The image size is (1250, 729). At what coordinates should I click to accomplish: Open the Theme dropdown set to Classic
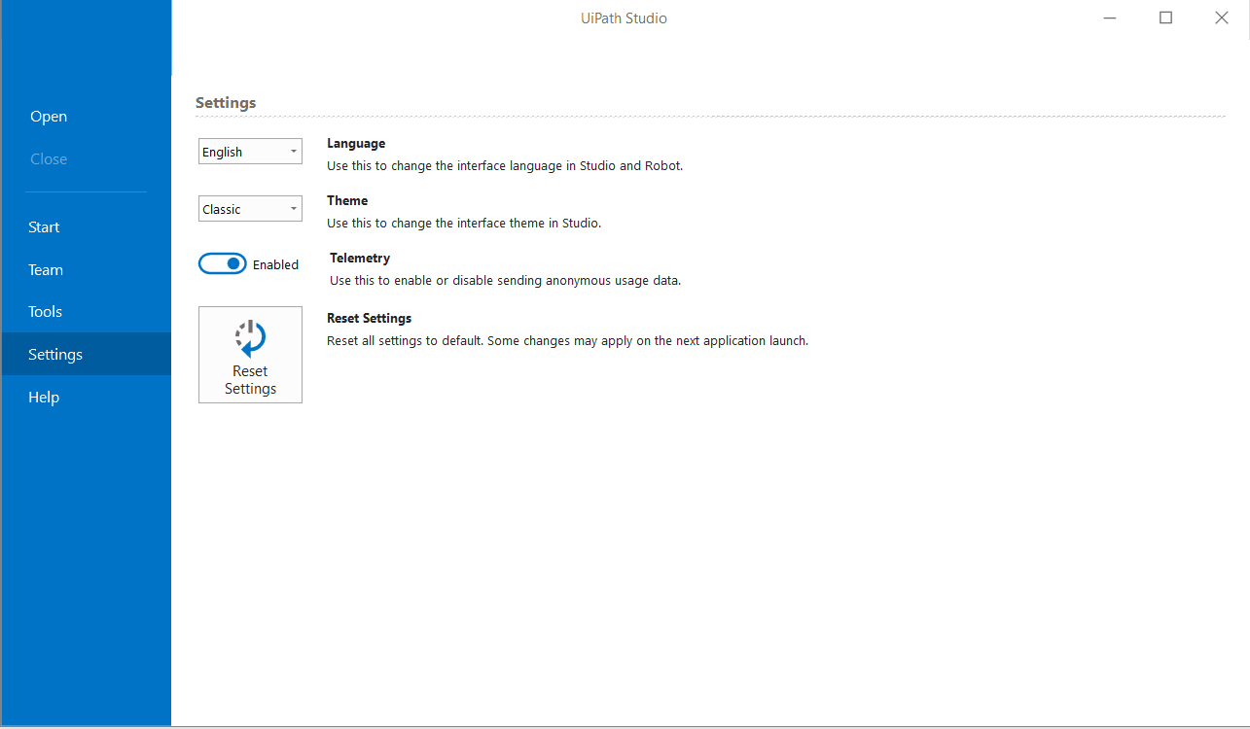click(x=250, y=209)
